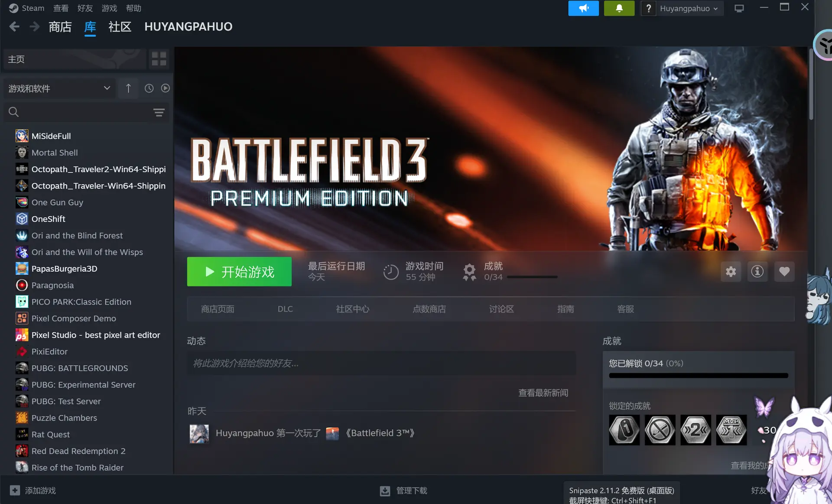
Task: Open the Huyangpahuo account dropdown
Action: (x=689, y=8)
